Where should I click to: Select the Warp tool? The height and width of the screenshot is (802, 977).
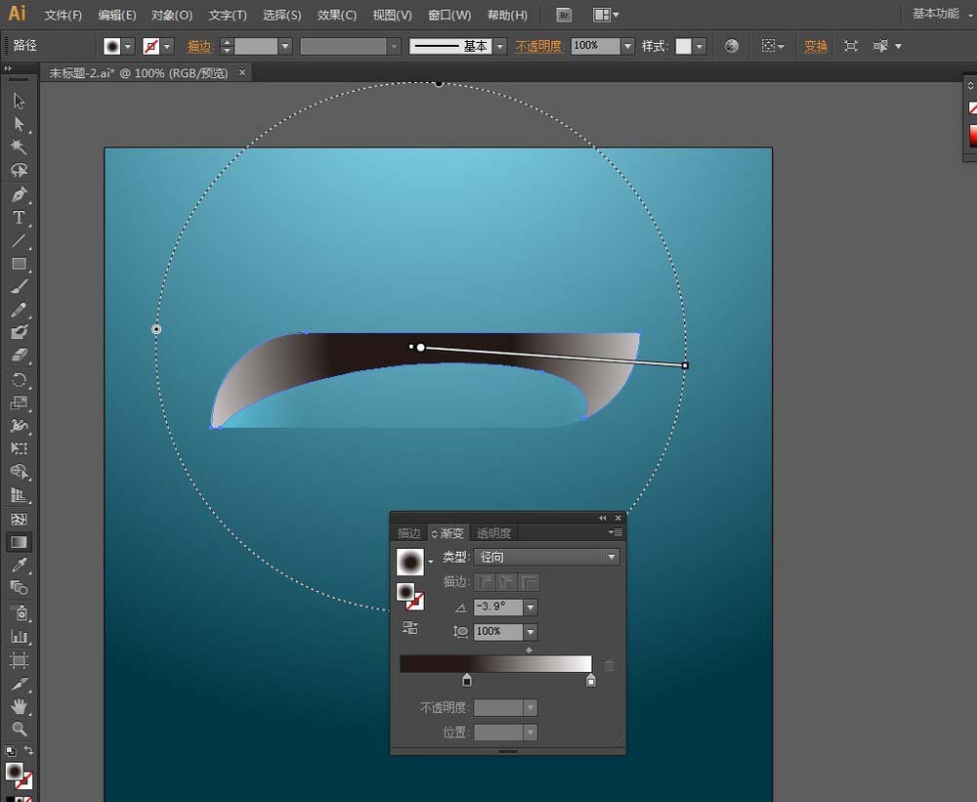[x=19, y=426]
